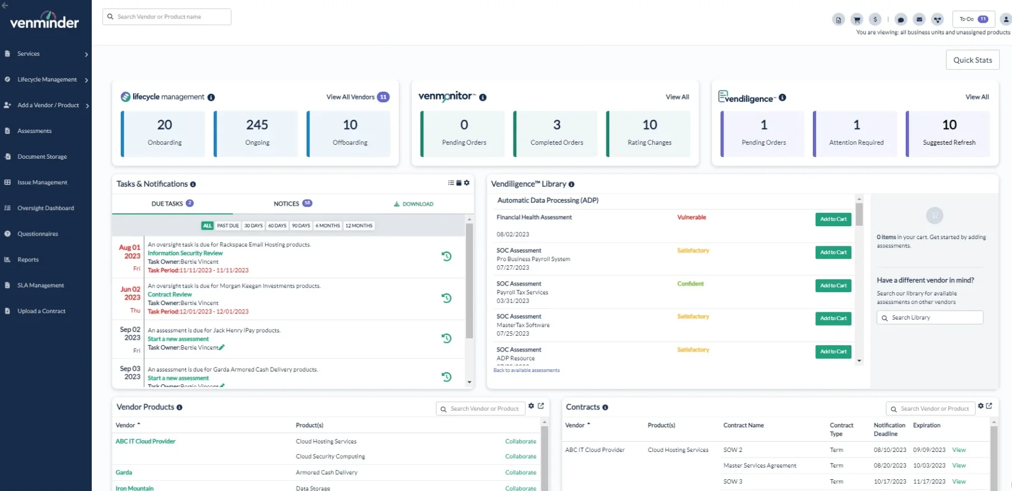This screenshot has height=491, width=1012.
Task: Click the venmonitor info icon
Action: tap(483, 97)
